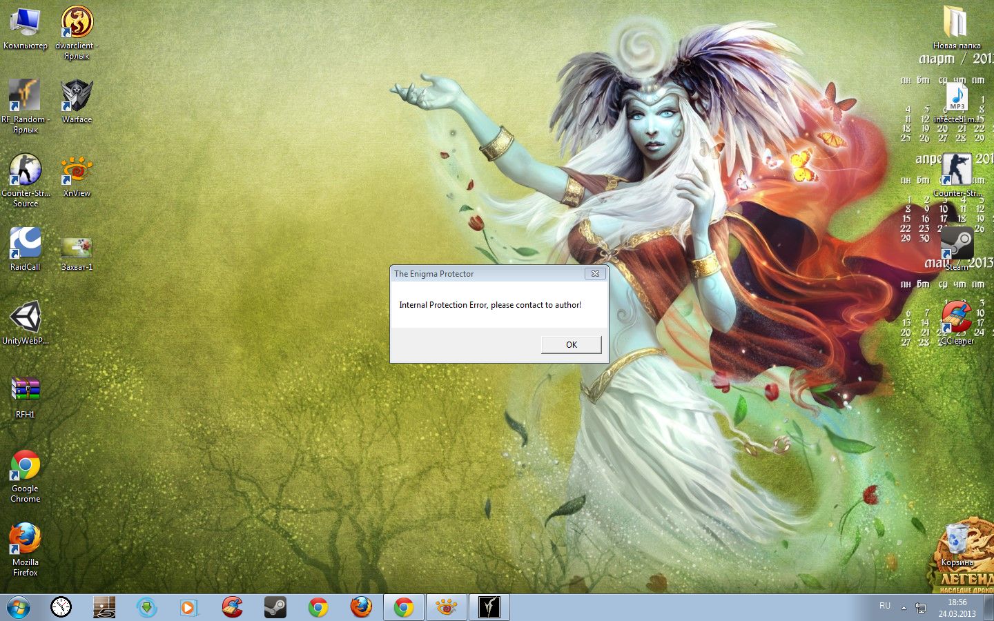The width and height of the screenshot is (994, 621).
Task: Select the Steam desktop shortcut
Action: click(x=957, y=249)
